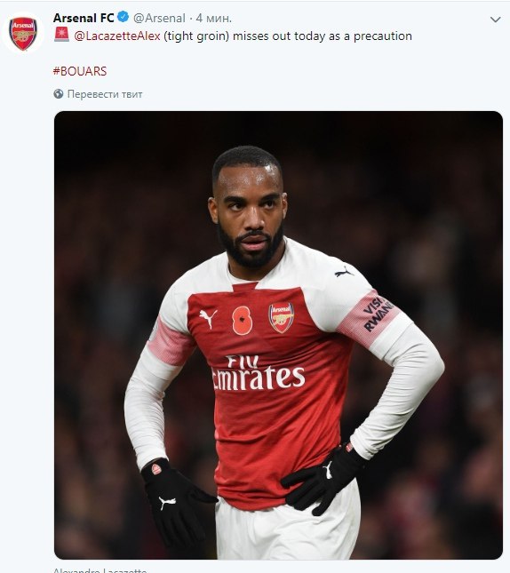Open the attached Lacazette photo
This screenshot has width=510, height=573.
click(x=279, y=335)
